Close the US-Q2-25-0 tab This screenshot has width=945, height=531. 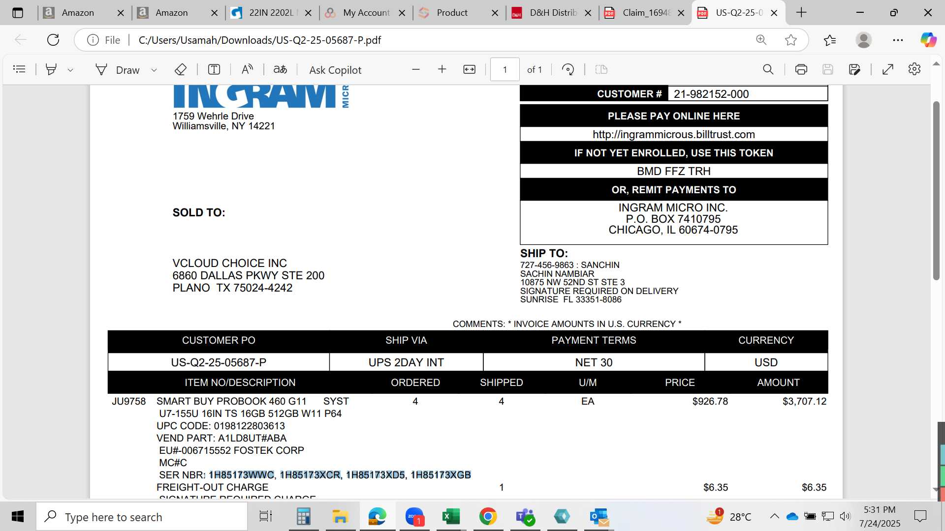click(x=774, y=13)
